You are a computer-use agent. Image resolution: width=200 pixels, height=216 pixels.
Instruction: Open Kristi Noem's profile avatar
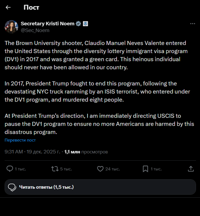point(11,27)
